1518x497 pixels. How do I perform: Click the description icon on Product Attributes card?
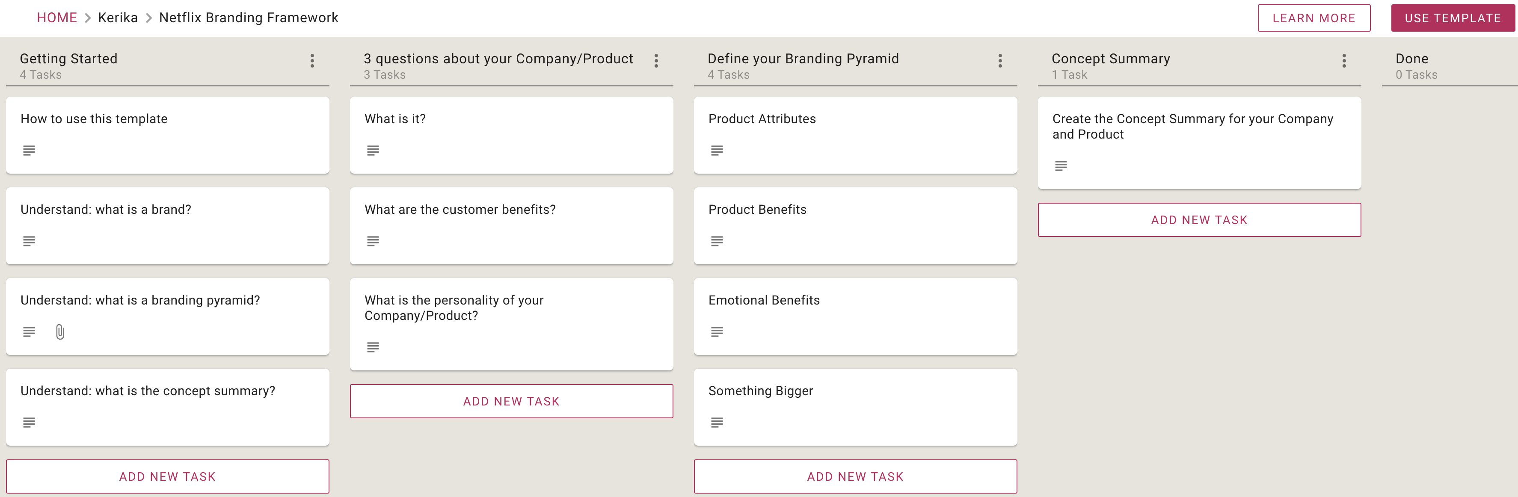click(717, 151)
